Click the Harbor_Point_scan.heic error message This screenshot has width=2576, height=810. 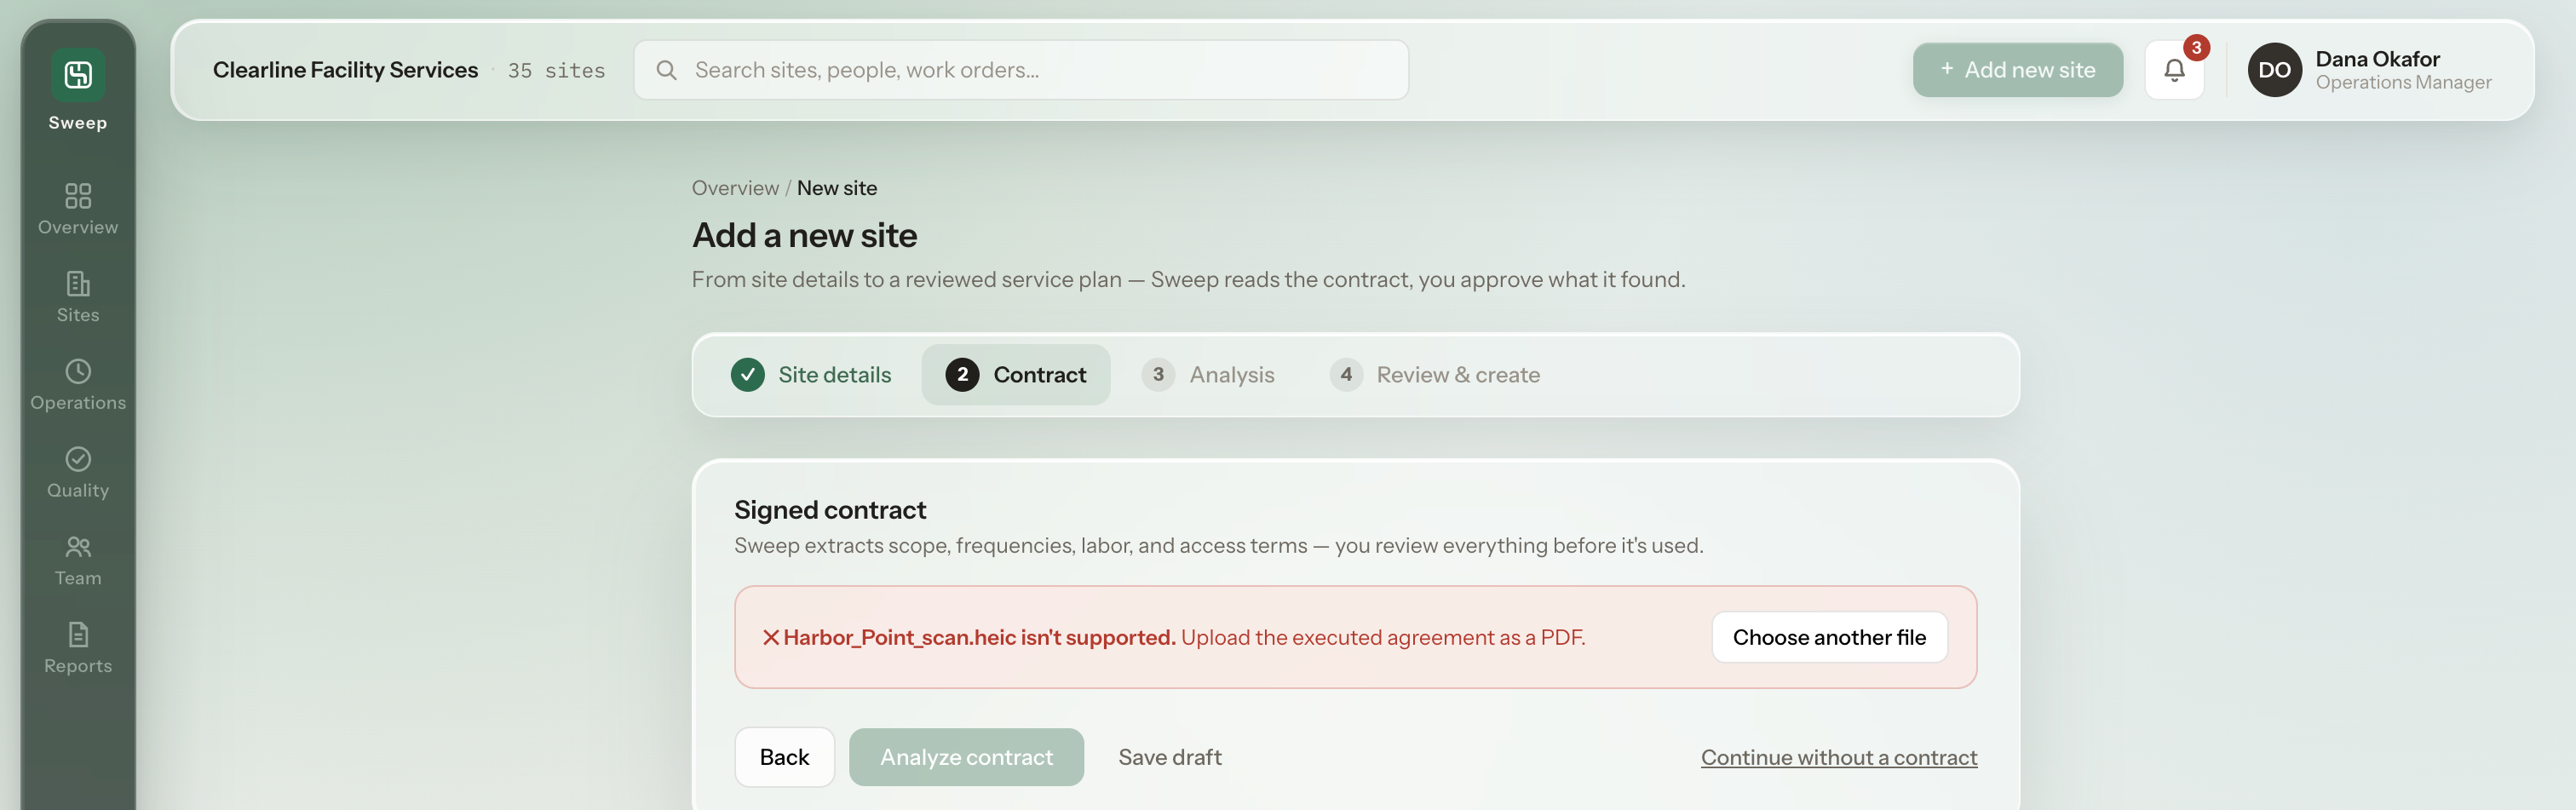(1183, 637)
